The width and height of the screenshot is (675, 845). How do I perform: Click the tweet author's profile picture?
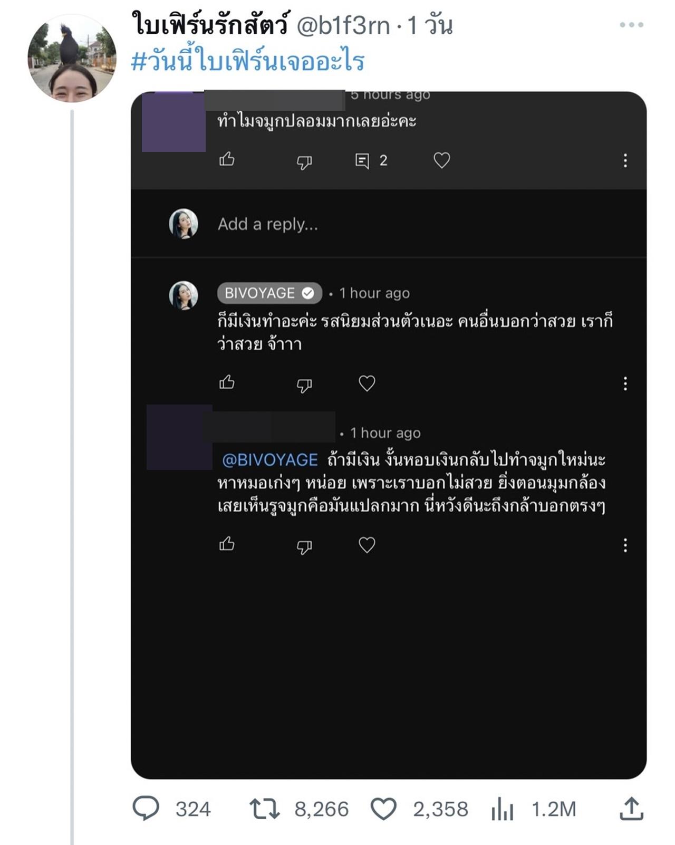72,58
